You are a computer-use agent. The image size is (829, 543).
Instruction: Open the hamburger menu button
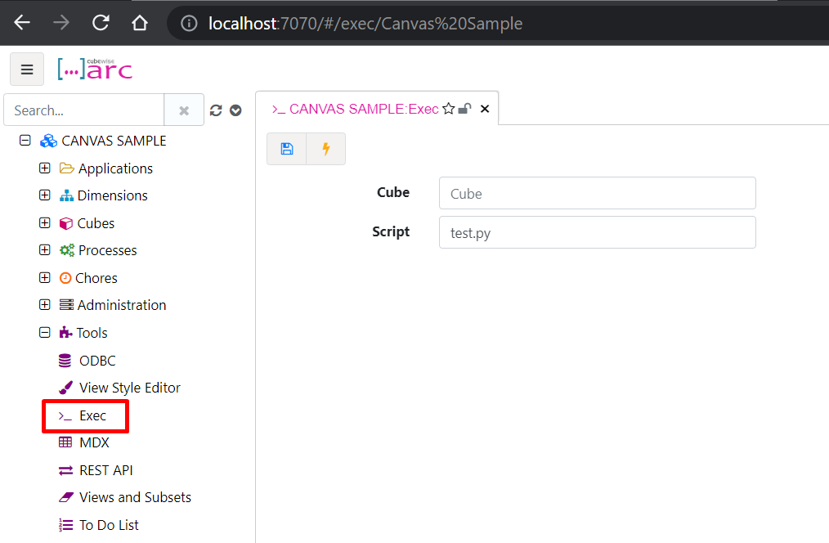point(27,70)
